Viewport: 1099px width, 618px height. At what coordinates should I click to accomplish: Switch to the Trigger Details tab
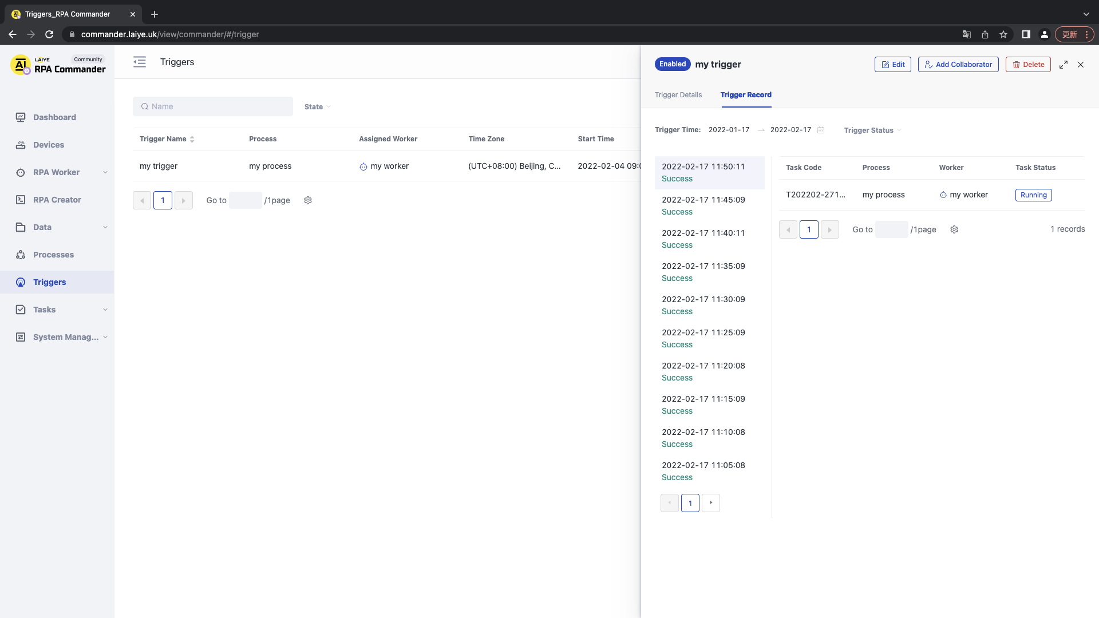[678, 94]
